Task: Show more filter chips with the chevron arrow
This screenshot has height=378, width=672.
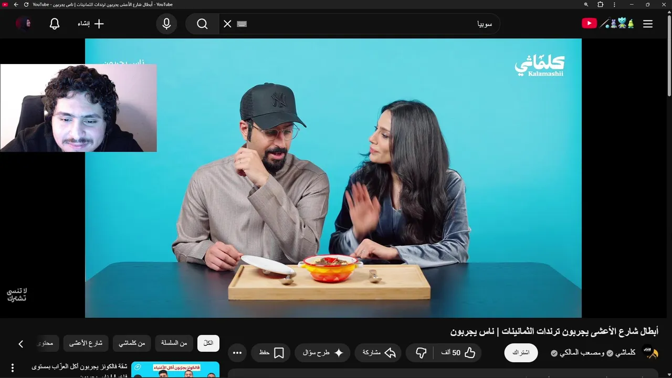Action: (x=21, y=344)
